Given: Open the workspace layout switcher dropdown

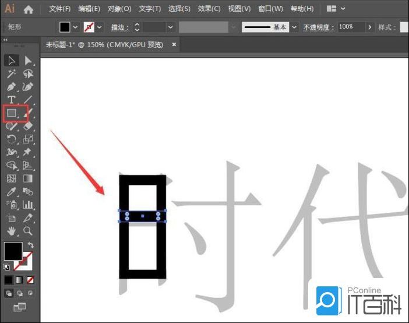Looking at the screenshot, I should [336, 9].
